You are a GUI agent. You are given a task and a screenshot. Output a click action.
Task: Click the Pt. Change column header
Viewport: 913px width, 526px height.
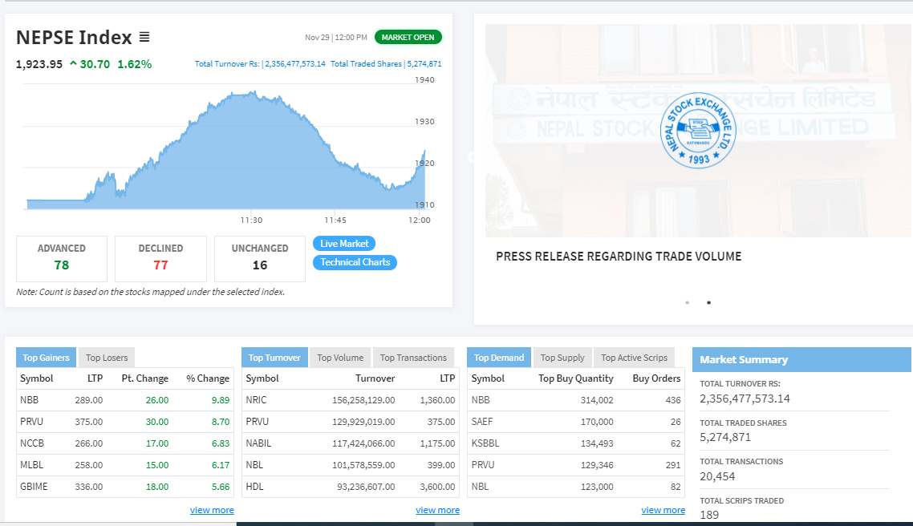(145, 378)
